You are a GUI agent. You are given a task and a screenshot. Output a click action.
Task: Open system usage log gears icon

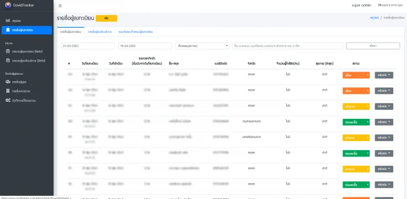click(8, 100)
